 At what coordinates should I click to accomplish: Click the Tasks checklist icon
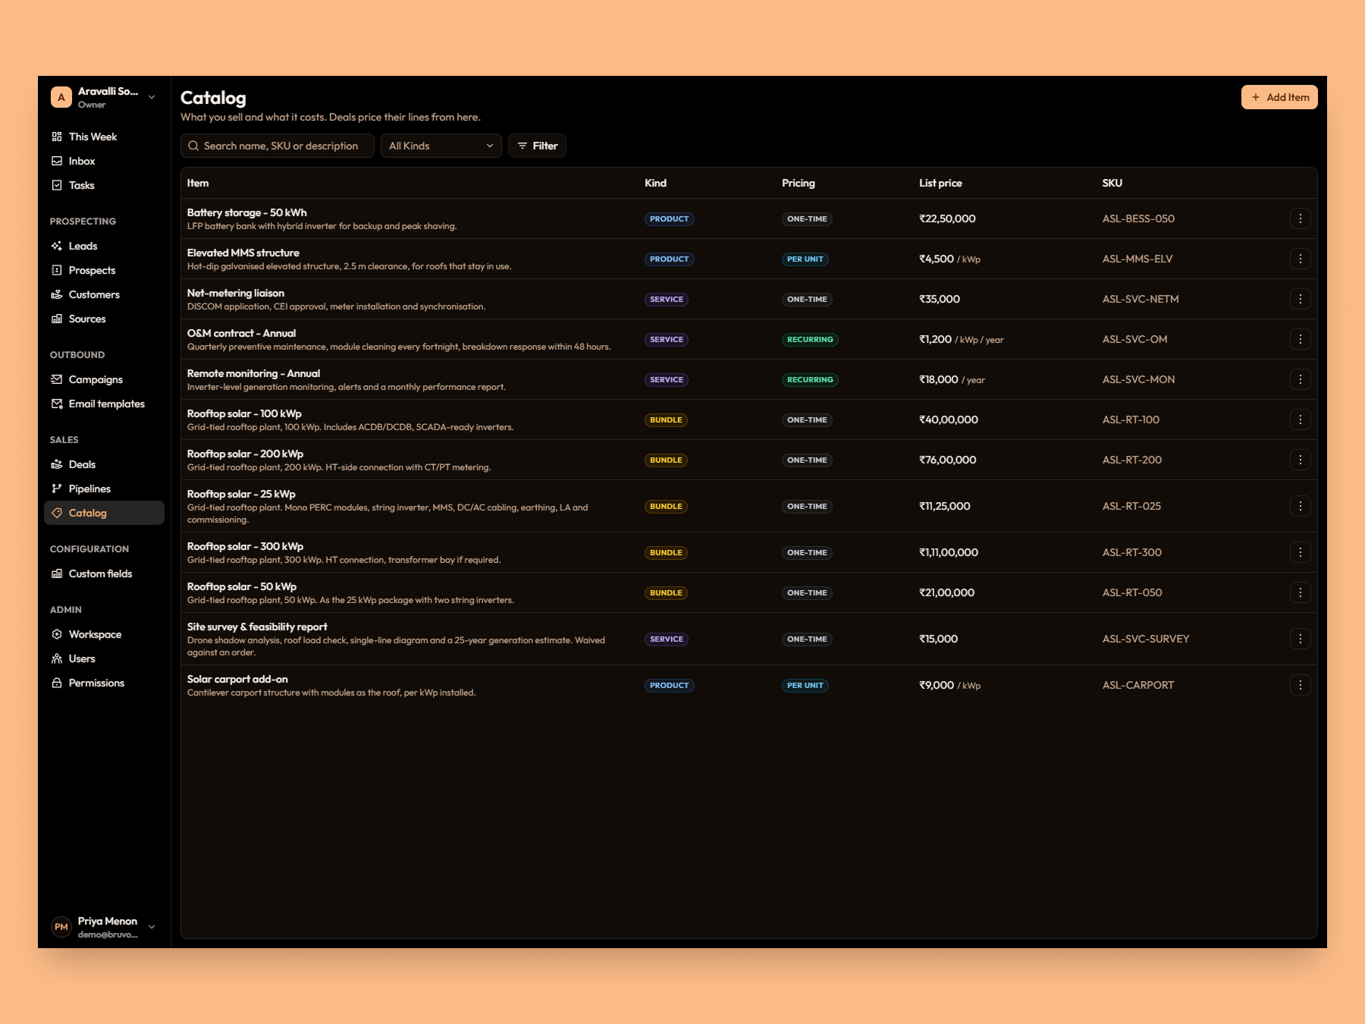[57, 185]
